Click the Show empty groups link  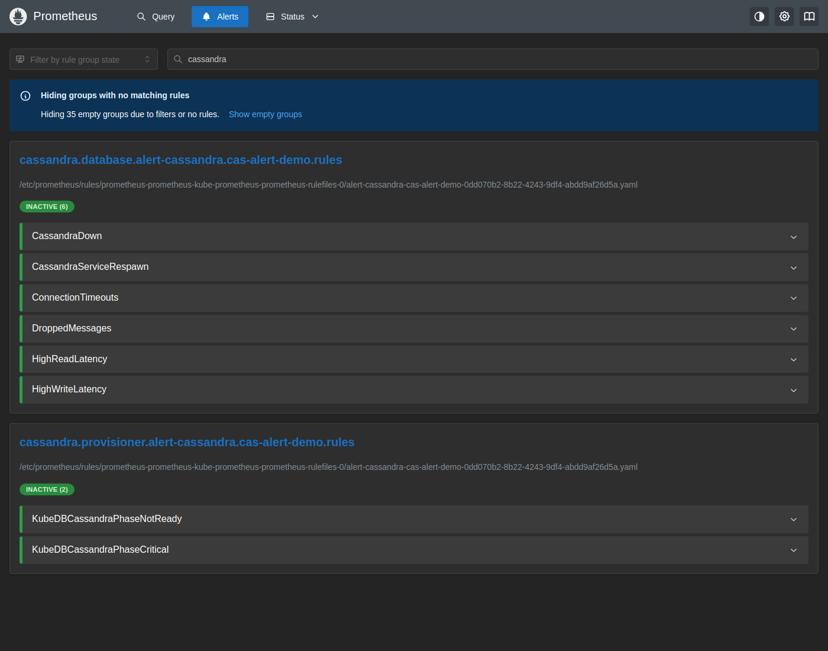click(266, 114)
